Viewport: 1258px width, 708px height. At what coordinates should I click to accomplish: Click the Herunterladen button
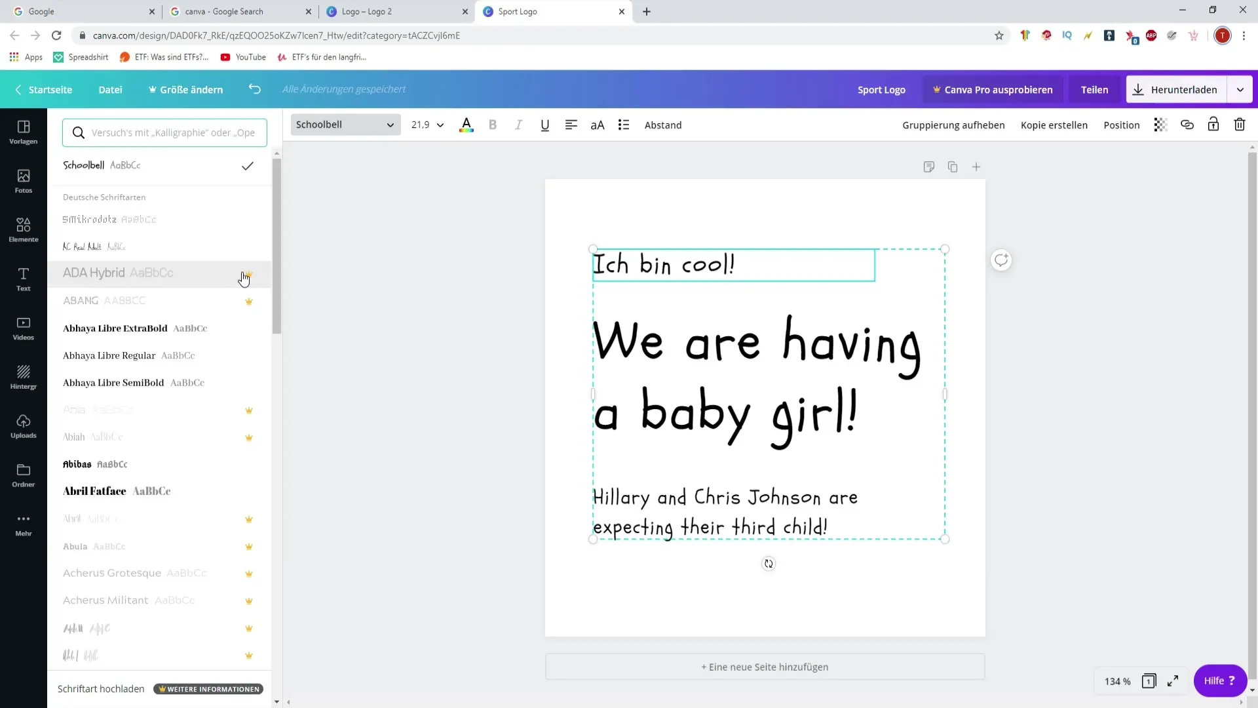tap(1177, 90)
